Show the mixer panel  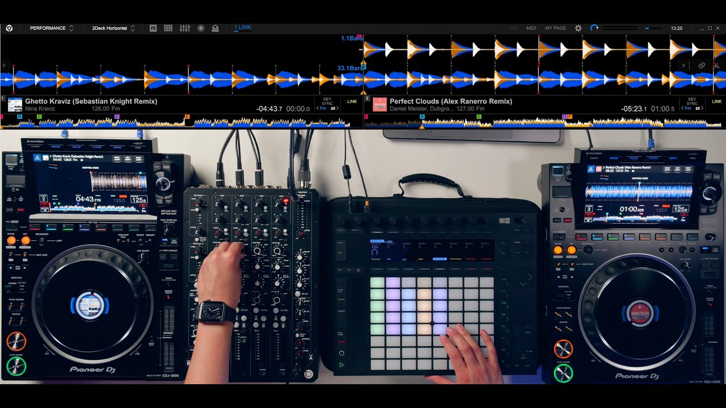click(185, 28)
